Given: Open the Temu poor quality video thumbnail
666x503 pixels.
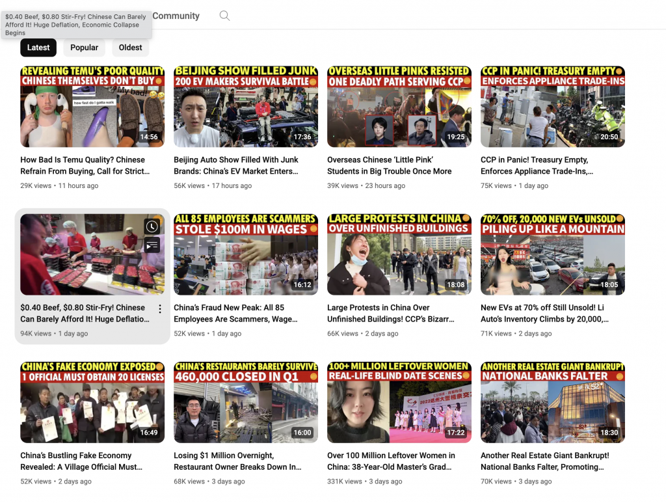Looking at the screenshot, I should coord(92,107).
